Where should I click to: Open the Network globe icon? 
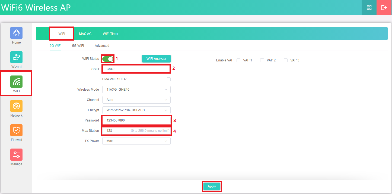[16, 106]
